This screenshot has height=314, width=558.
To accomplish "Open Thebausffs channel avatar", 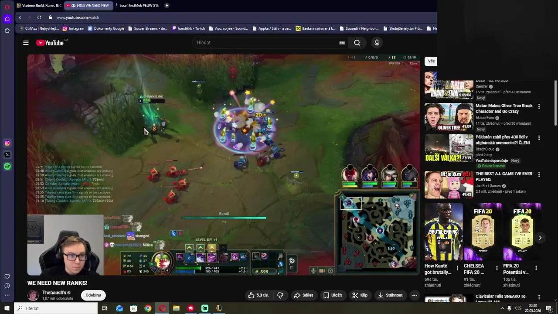I will (x=33, y=295).
